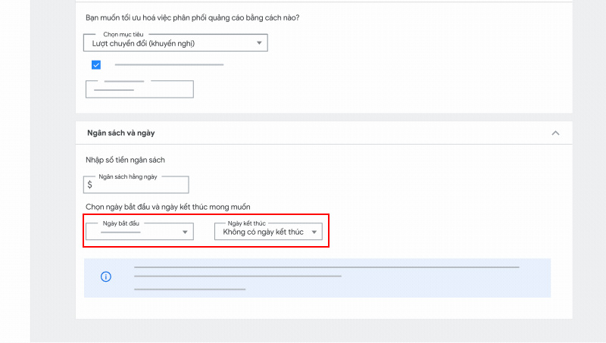The width and height of the screenshot is (606, 343).
Task: Uncheck the blue checkbox under the goal dropdown
Action: click(x=96, y=65)
